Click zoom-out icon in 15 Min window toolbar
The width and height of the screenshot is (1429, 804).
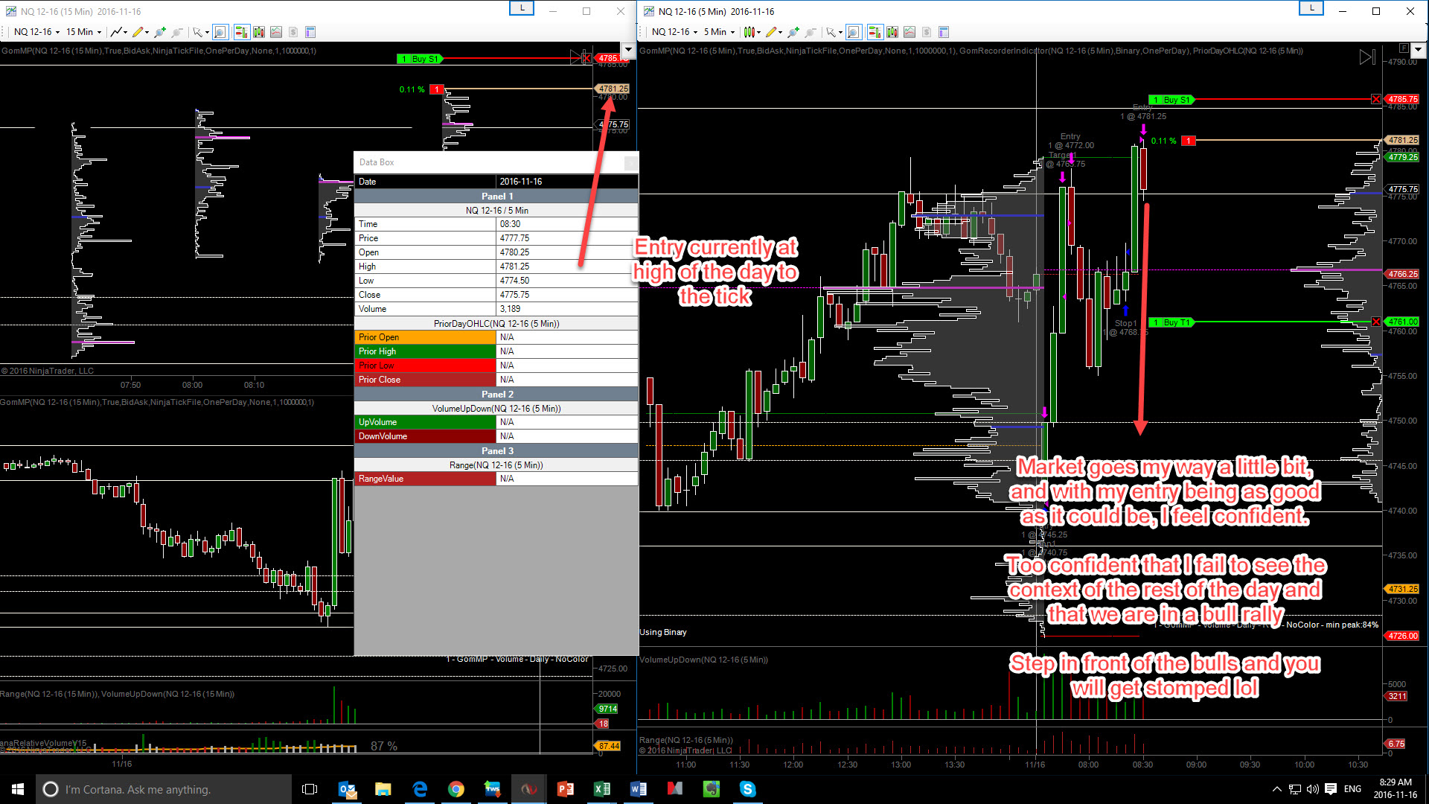[177, 32]
